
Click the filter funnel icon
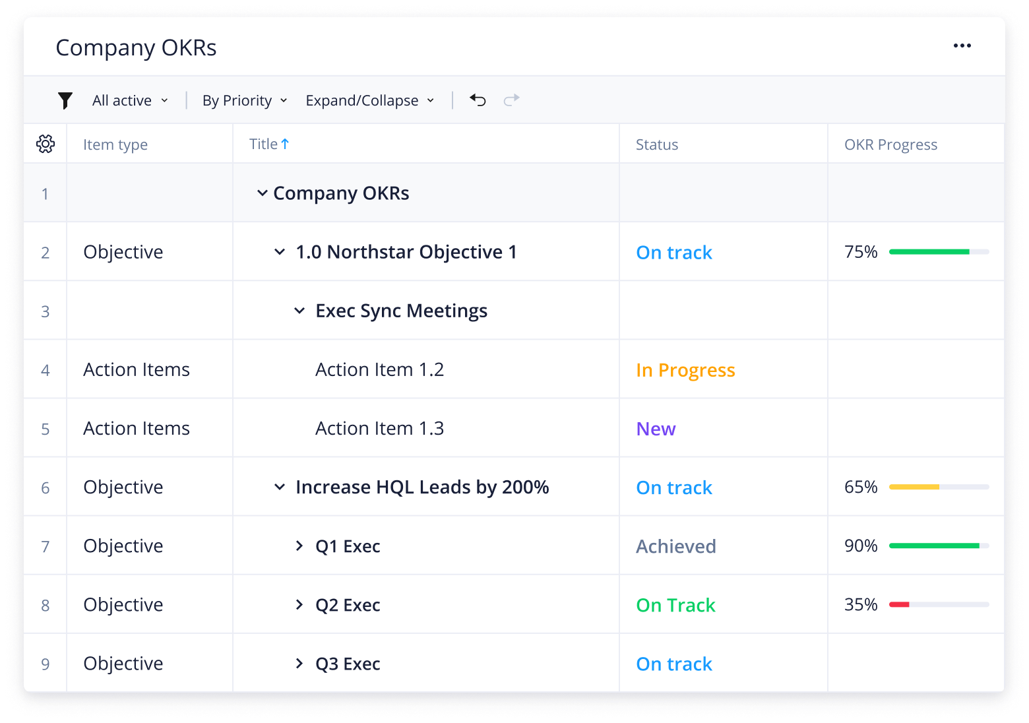click(x=65, y=100)
